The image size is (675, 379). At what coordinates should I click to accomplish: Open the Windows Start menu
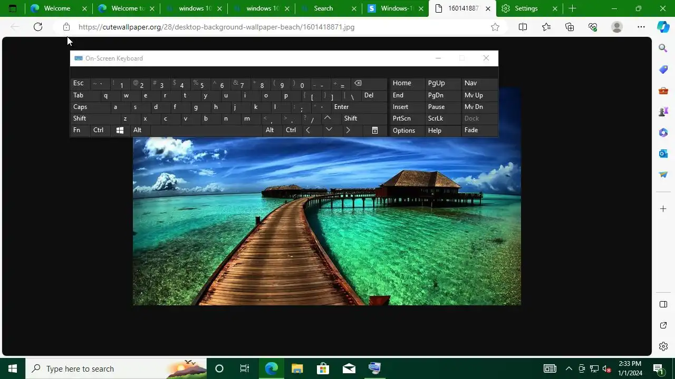pyautogui.click(x=13, y=368)
